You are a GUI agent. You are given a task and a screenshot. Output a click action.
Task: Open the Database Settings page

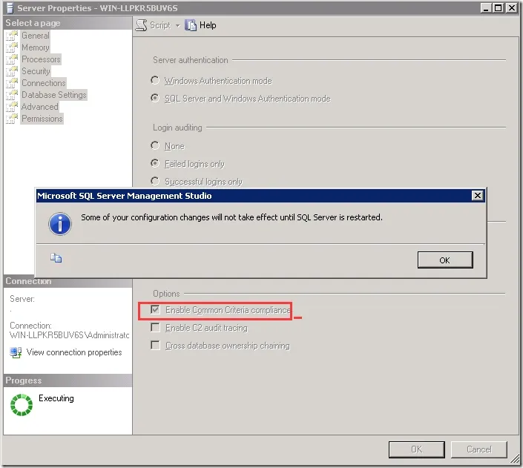[x=54, y=95]
